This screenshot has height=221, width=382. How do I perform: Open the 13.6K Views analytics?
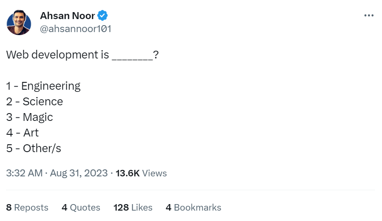pos(141,173)
